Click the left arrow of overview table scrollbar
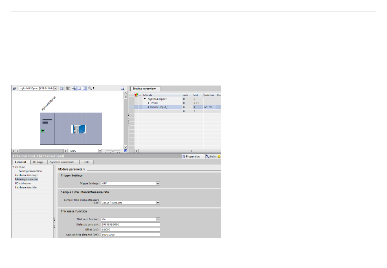Viewport: 387px width, 268px height. tap(136, 151)
